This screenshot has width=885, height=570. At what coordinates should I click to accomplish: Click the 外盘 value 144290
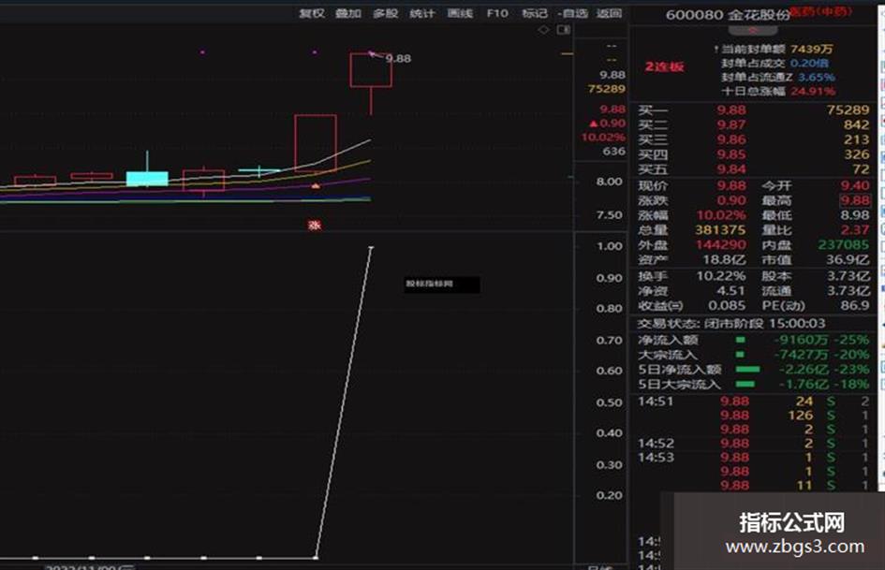coord(721,245)
